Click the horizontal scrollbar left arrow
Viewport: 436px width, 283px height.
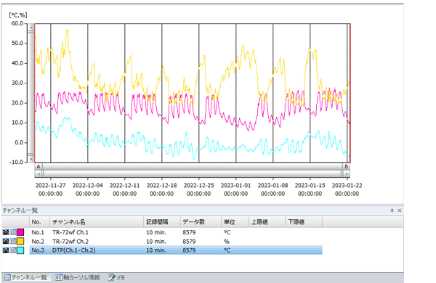(39, 173)
